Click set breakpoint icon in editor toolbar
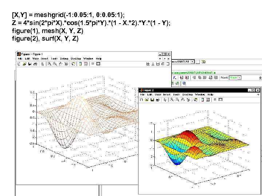262x196 pixels. 182,78
